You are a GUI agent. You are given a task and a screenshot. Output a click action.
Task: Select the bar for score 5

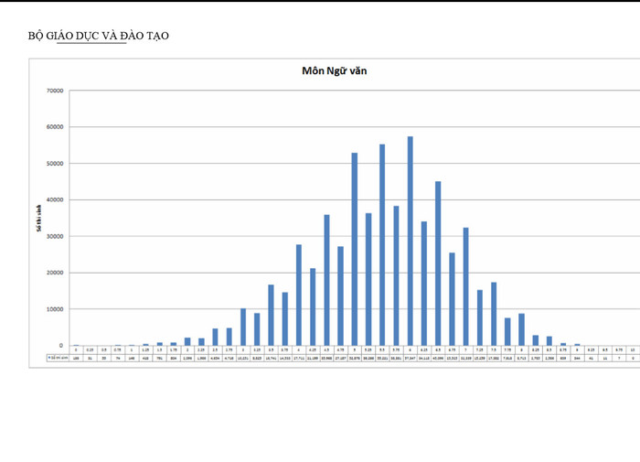click(x=354, y=249)
